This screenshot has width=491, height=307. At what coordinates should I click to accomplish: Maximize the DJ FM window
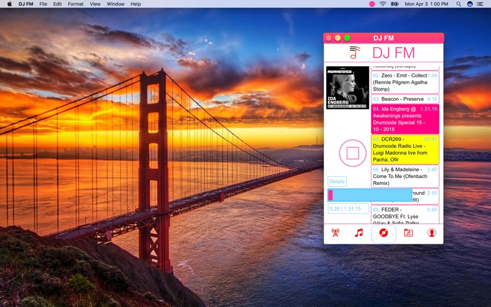347,38
